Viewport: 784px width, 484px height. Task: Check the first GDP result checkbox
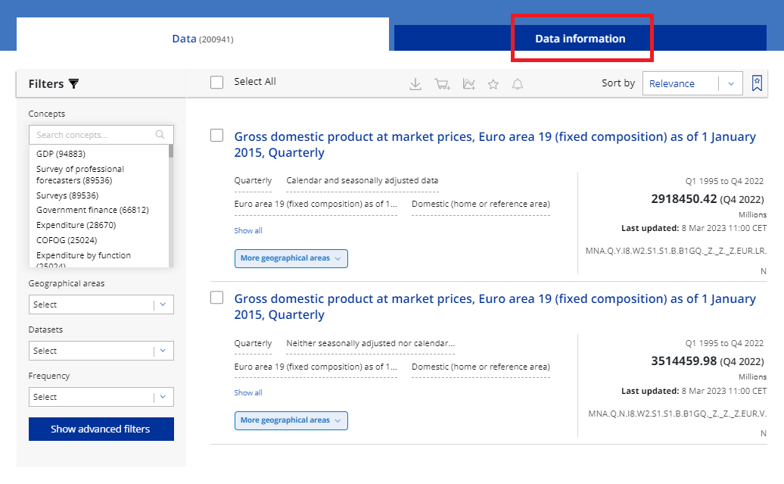pyautogui.click(x=217, y=136)
